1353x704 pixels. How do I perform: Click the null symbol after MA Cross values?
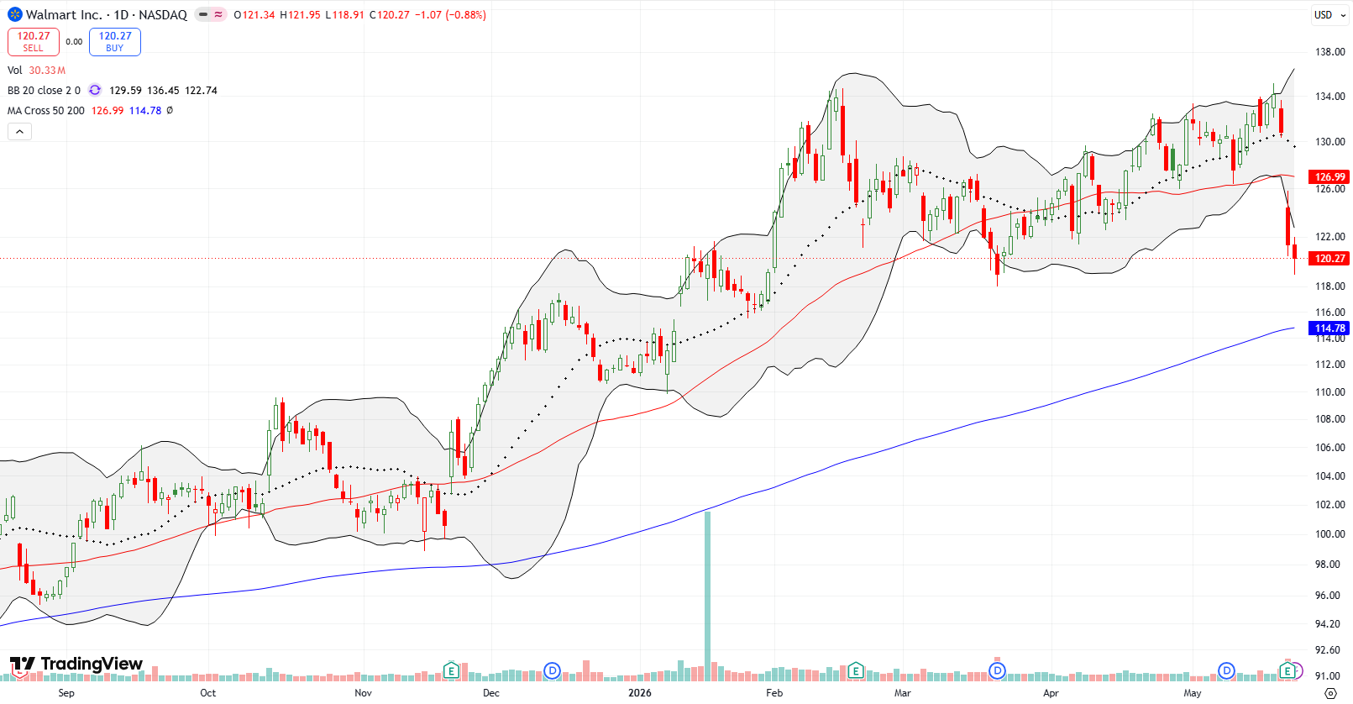coord(170,111)
